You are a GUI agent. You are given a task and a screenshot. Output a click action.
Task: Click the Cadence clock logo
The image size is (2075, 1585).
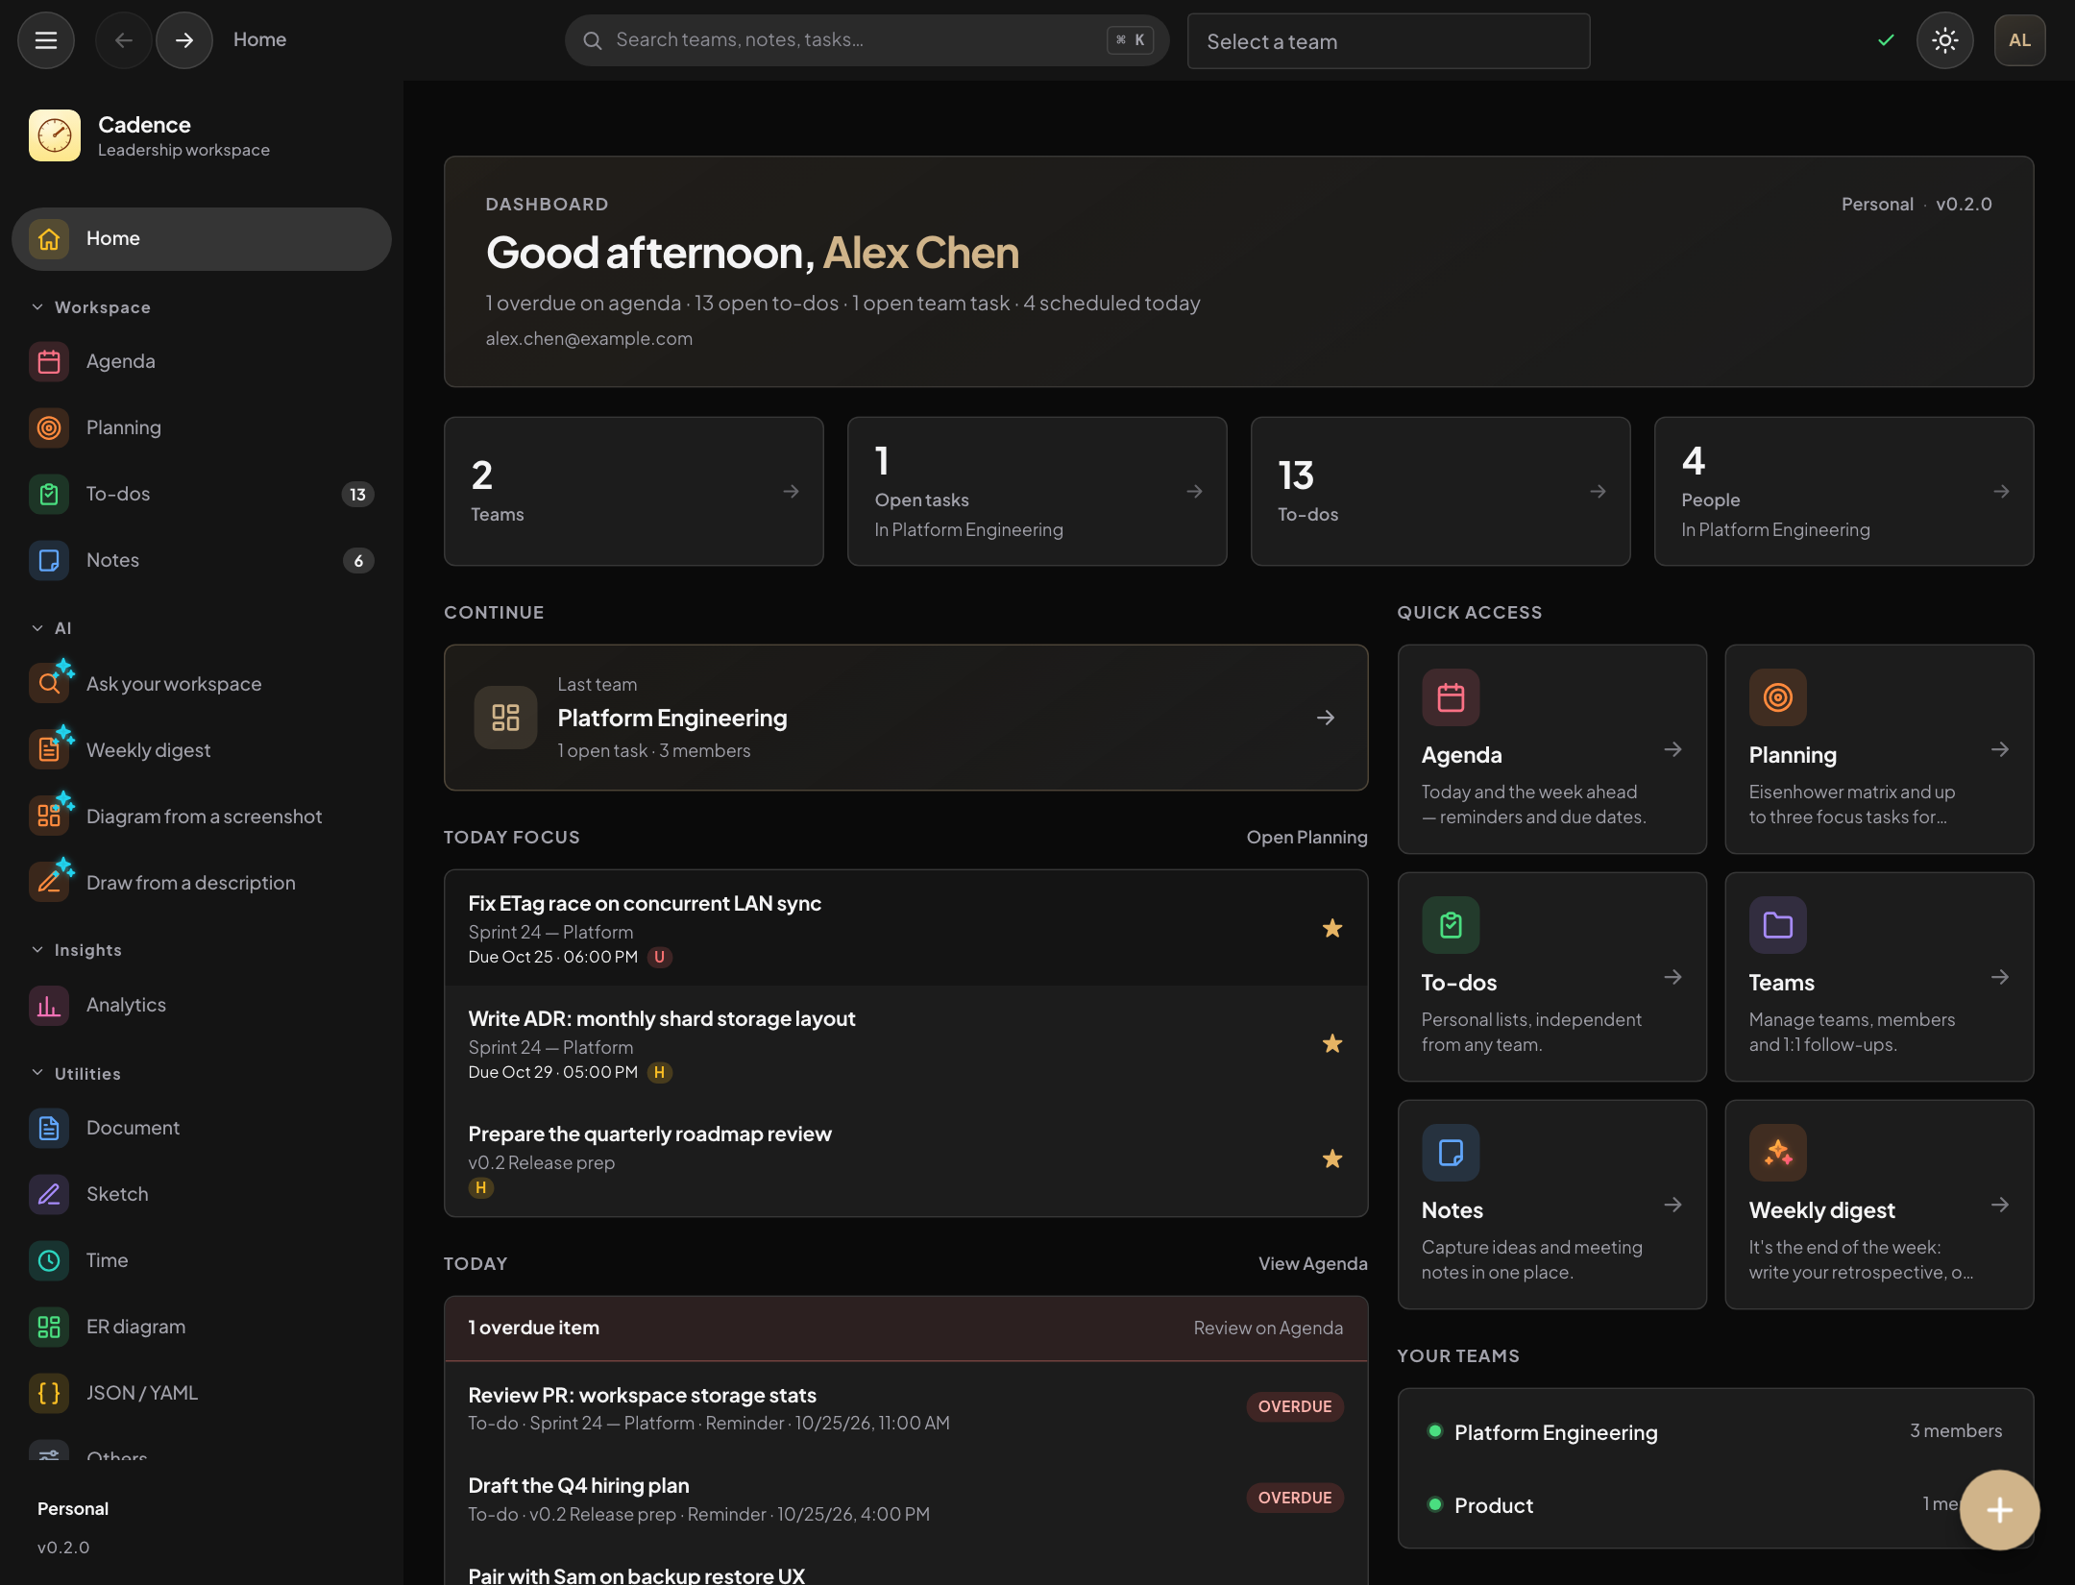(55, 135)
